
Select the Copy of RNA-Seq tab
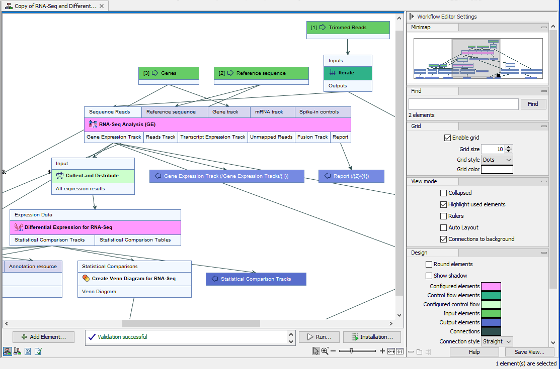50,7
